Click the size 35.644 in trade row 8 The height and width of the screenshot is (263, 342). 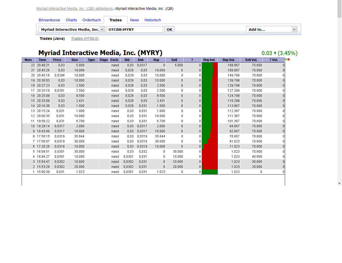(x=79, y=136)
